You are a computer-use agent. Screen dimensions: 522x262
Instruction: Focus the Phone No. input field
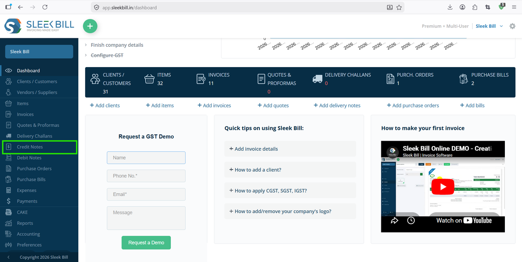[146, 176]
